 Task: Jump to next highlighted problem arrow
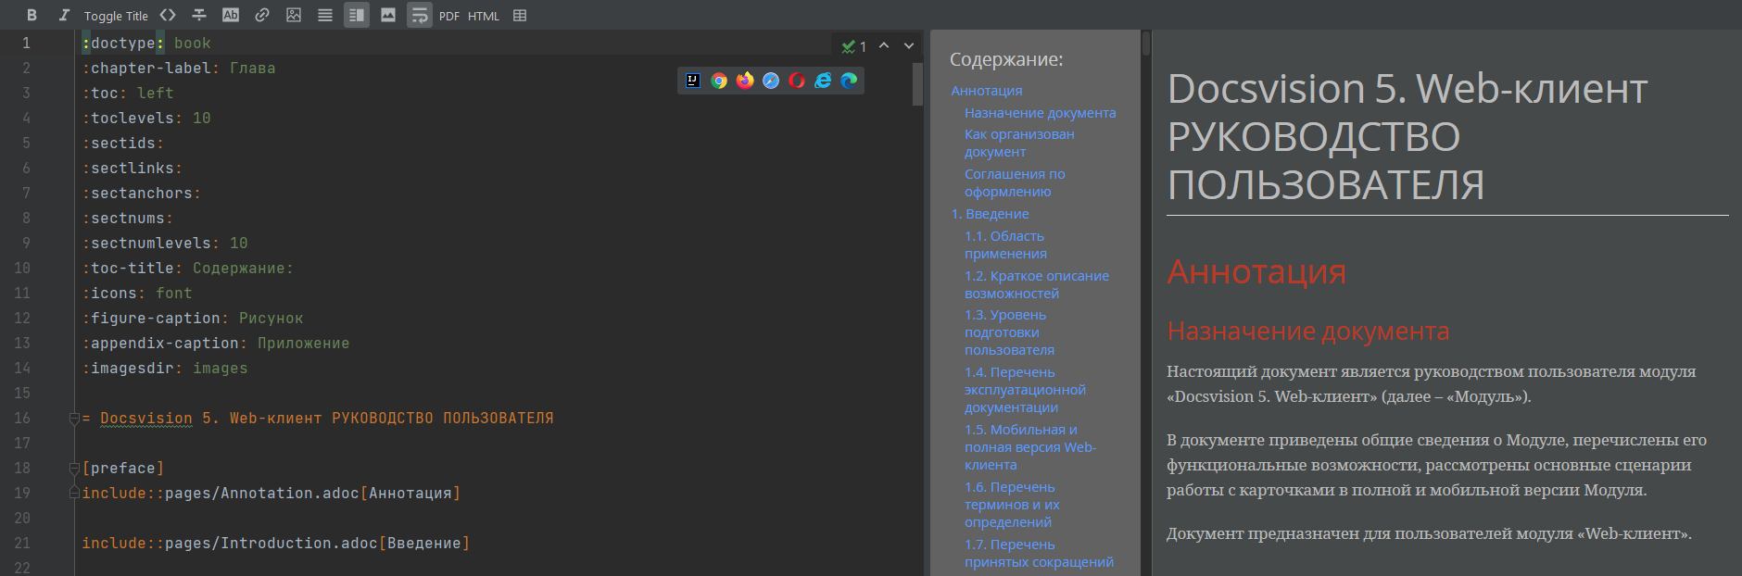point(909,45)
